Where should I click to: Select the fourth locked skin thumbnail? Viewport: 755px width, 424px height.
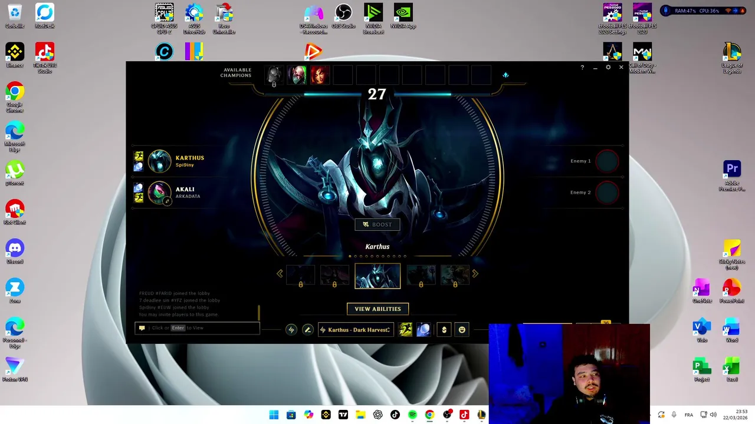coord(421,276)
